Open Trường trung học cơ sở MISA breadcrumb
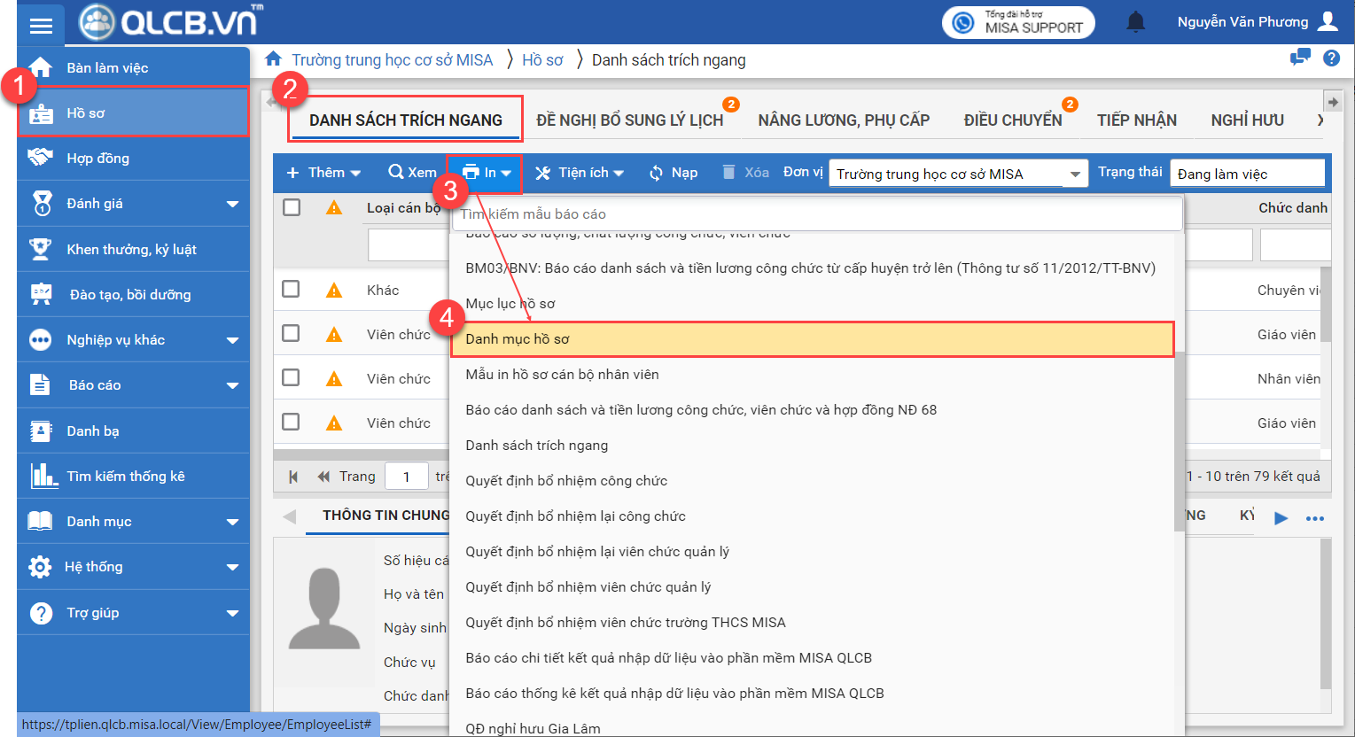Viewport: 1355px width, 737px height. click(x=392, y=60)
